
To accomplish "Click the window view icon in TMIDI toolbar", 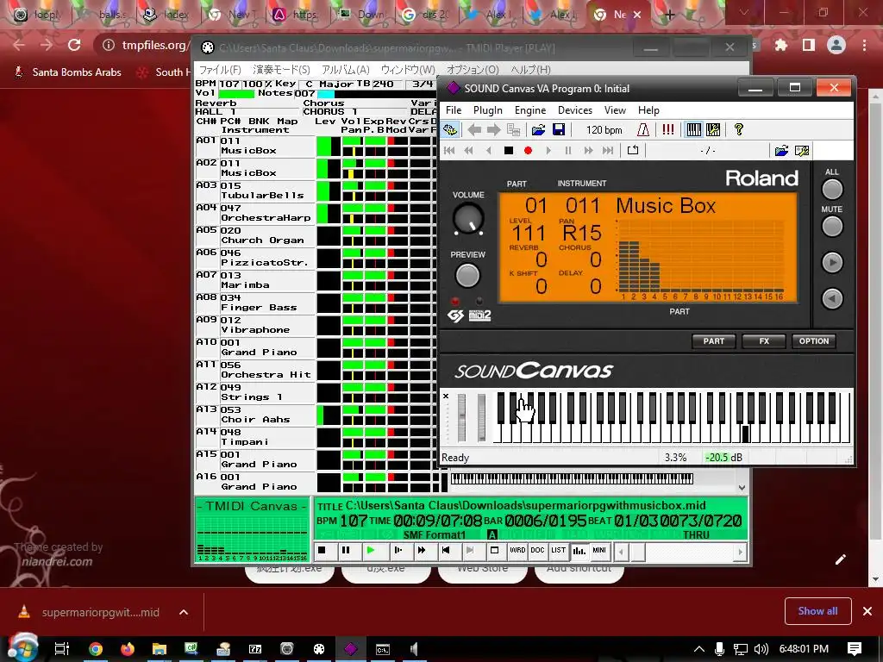I will (x=494, y=550).
